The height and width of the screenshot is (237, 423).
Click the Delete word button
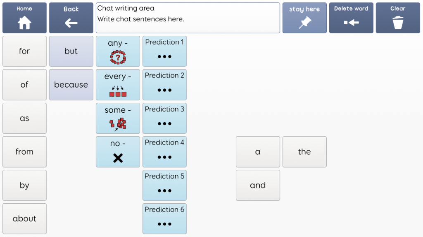pyautogui.click(x=351, y=18)
